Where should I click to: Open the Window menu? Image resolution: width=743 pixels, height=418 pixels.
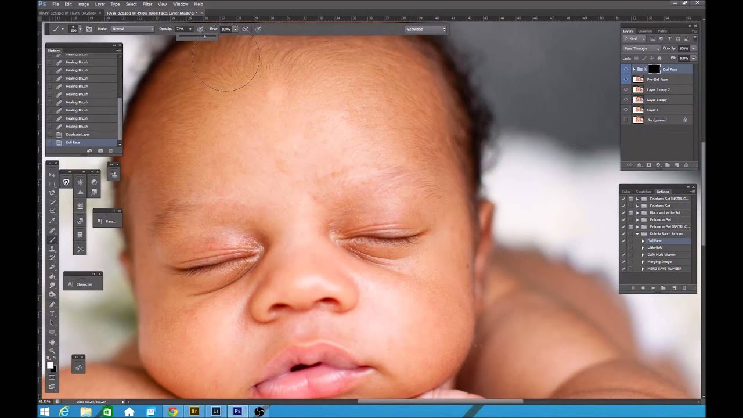coord(181,4)
